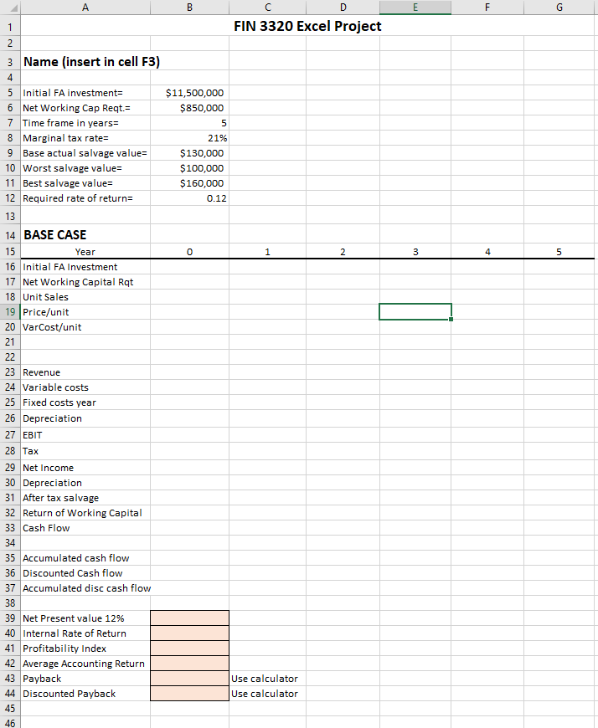Viewport: 598px width, 728px height.
Task: Click Net Present value input cell B39
Action: 189,618
